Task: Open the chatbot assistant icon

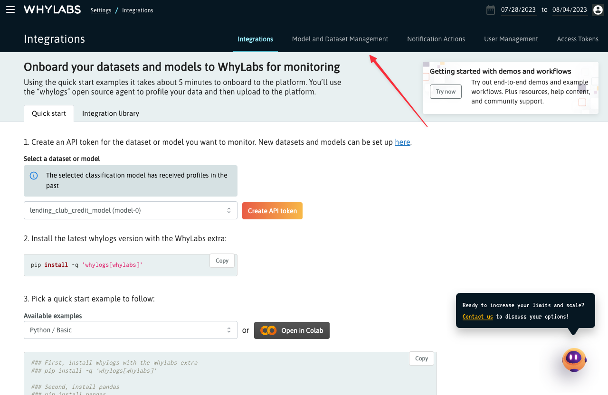Action: point(573,360)
